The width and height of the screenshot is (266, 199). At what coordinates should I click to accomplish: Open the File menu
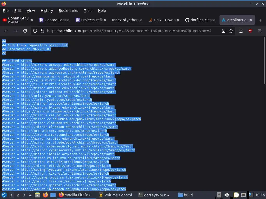(x=6, y=11)
